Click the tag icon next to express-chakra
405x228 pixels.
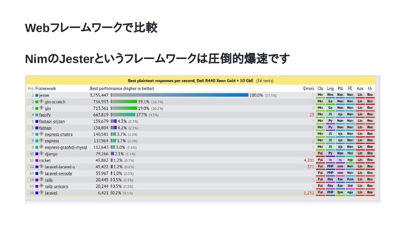(41, 134)
